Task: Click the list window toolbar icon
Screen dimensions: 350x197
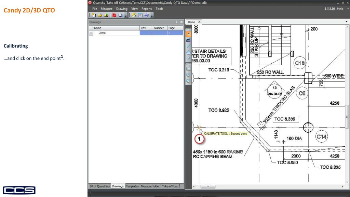Action: [x=140, y=15]
